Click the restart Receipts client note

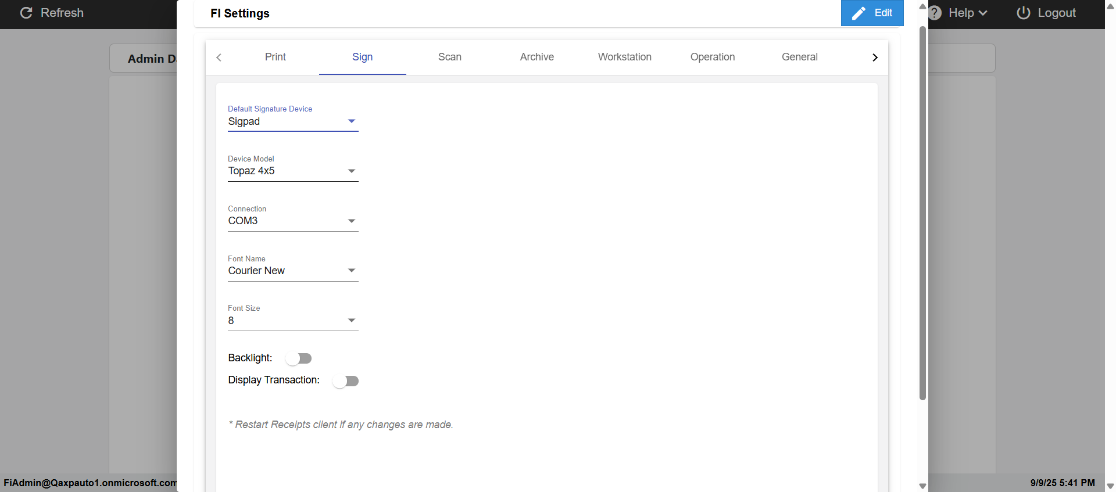341,425
